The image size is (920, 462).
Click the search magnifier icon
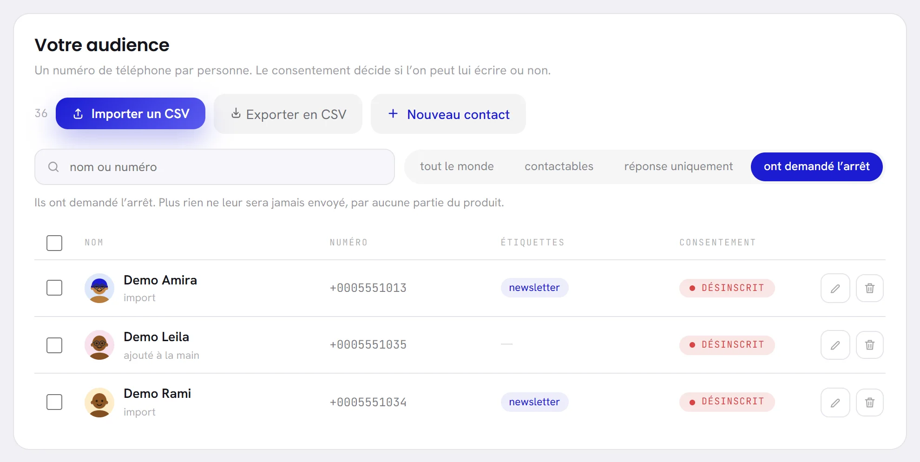[x=53, y=167]
